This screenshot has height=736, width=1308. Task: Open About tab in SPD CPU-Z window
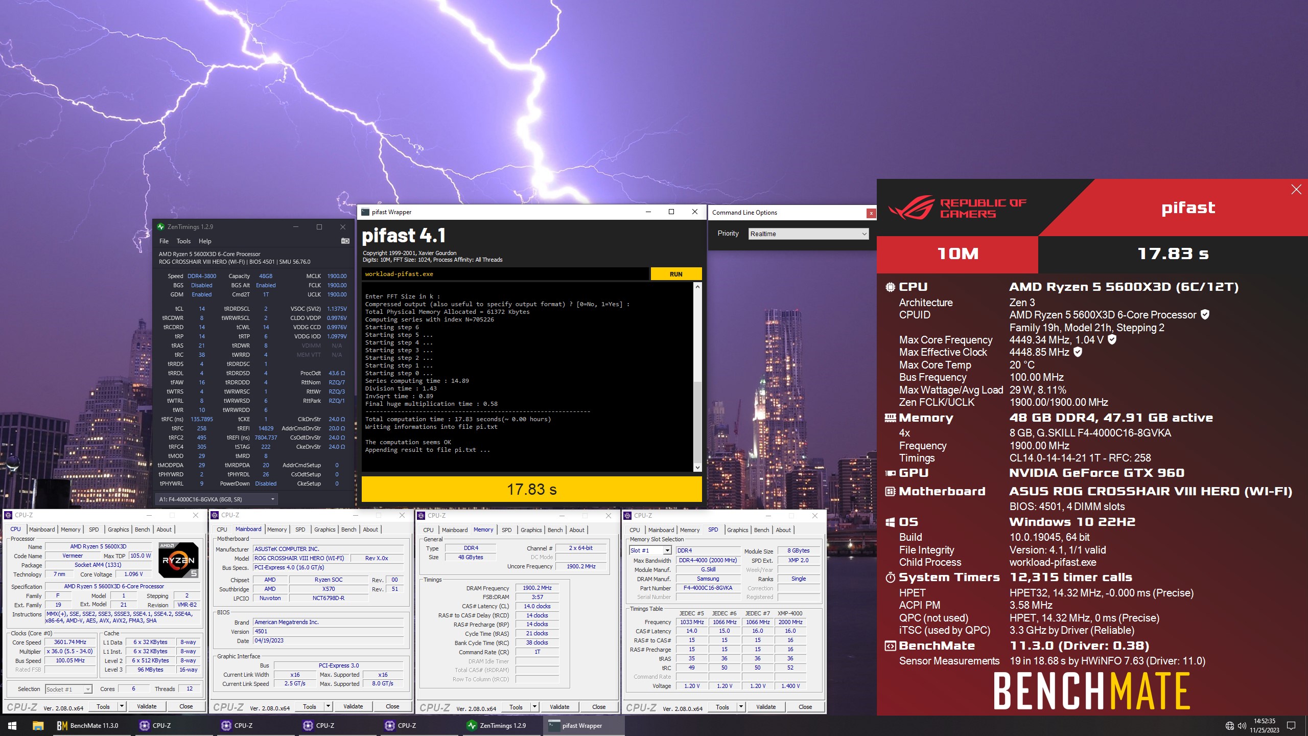click(x=783, y=530)
